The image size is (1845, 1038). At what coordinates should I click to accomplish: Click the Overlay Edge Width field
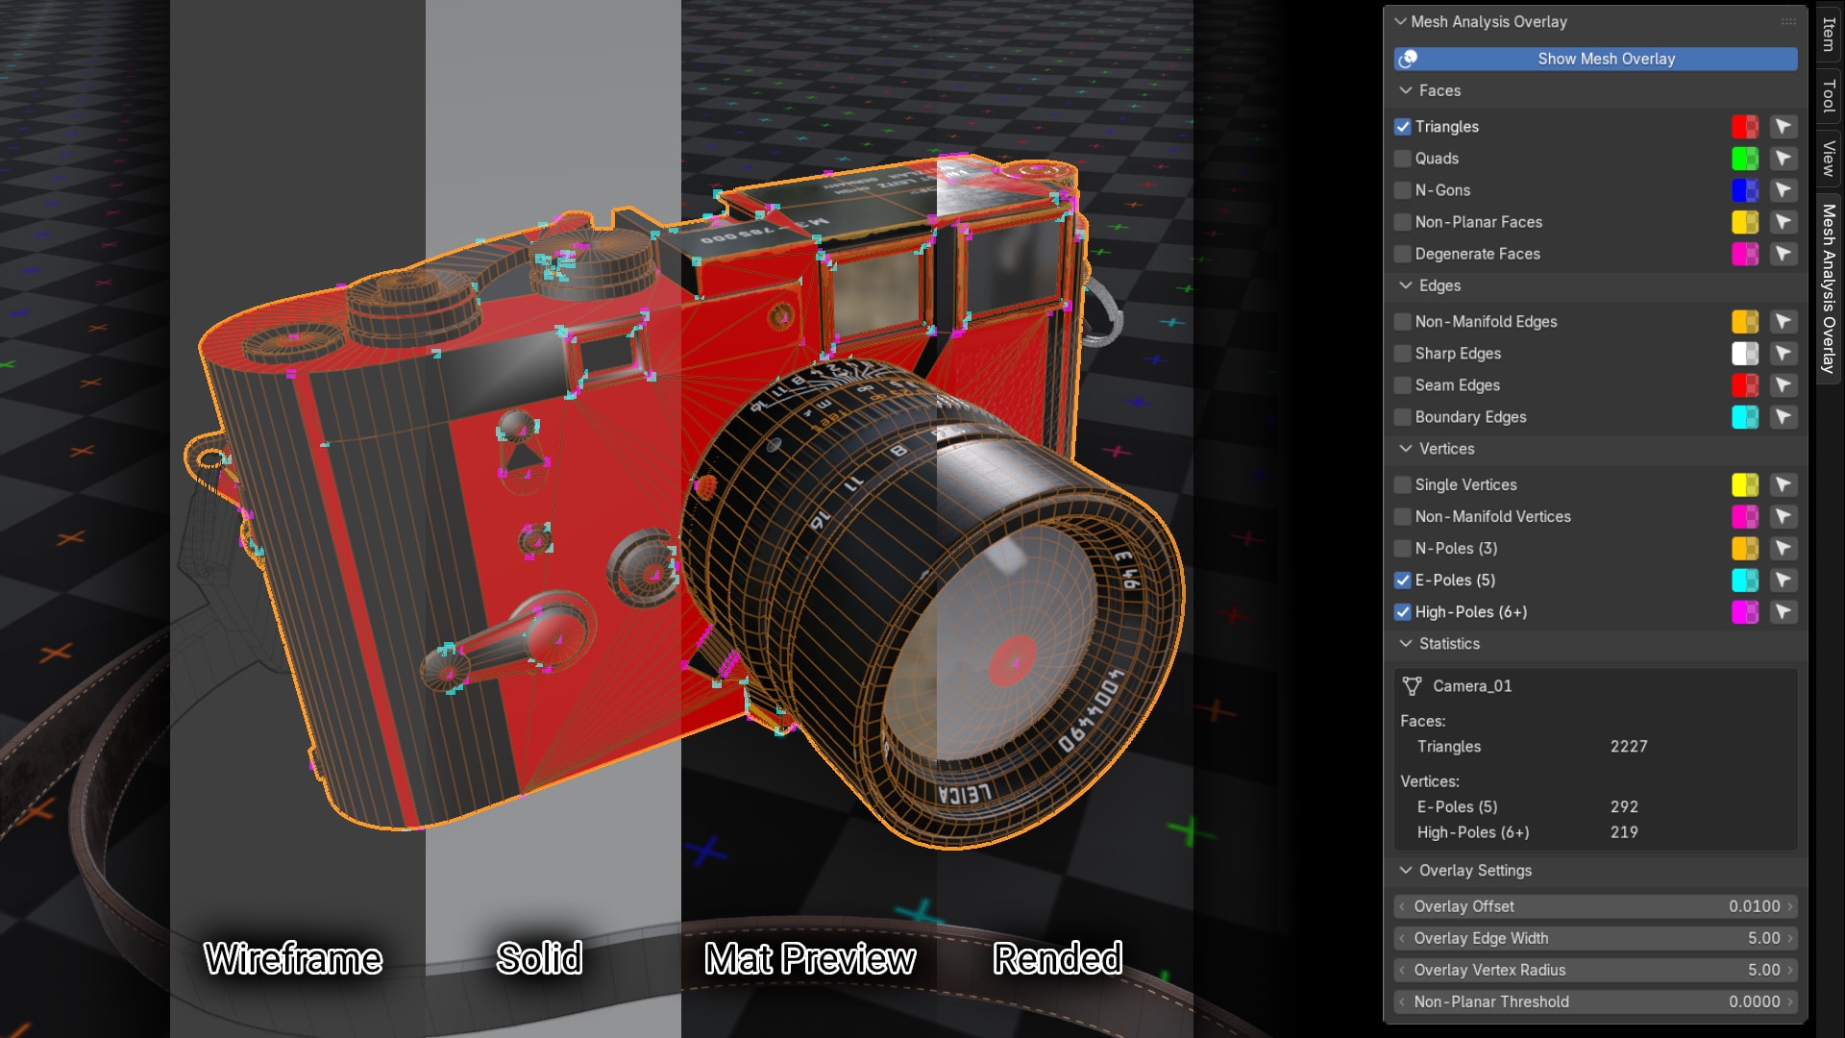[x=1595, y=938]
